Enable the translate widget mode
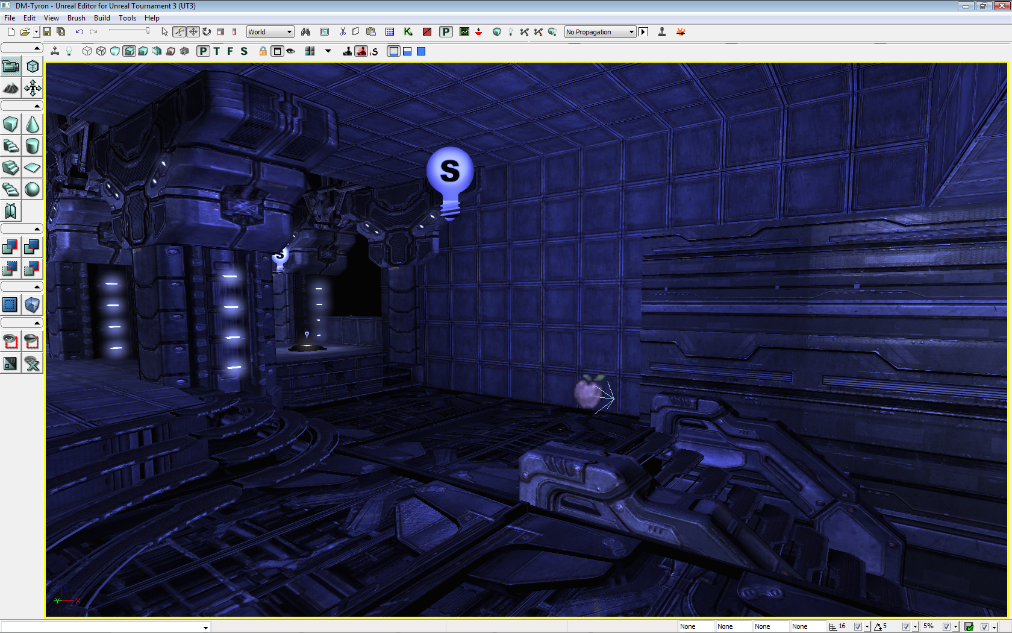Image resolution: width=1012 pixels, height=633 pixels. 193,32
